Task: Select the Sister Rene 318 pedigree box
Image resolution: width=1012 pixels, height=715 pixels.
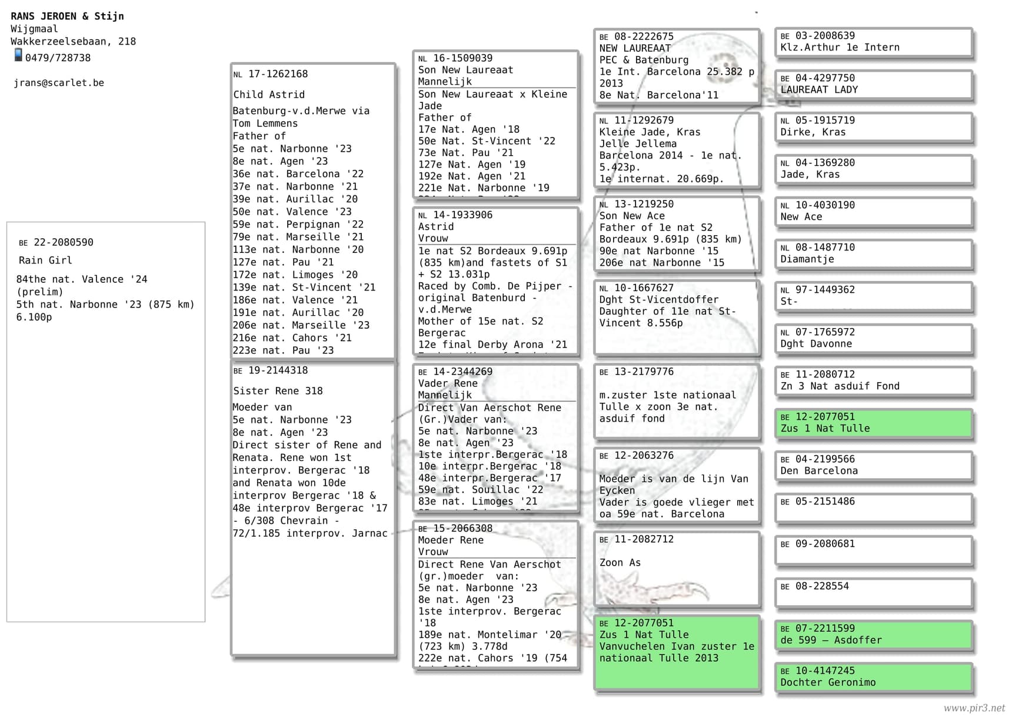Action: 312,508
